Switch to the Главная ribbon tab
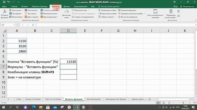The width and height of the screenshot is (197, 110). pos(14,6)
